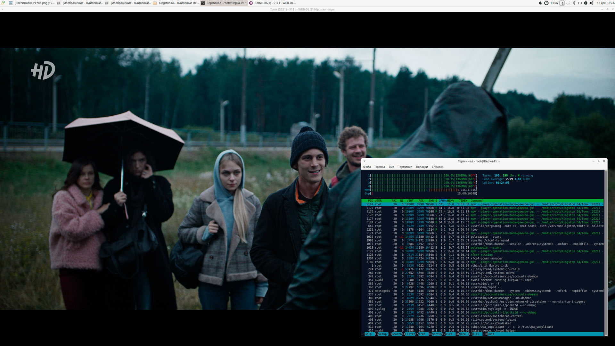
Task: Click the date and time clock in the panel
Action: [605, 3]
